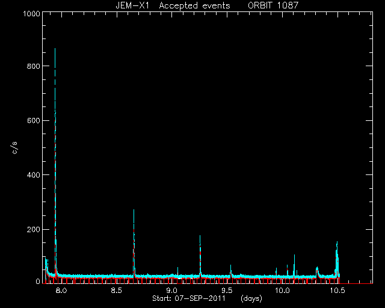Click the ORBIT 1087 label in title

point(273,5)
